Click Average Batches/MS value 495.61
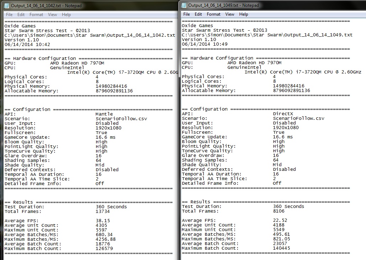The height and width of the screenshot is (260, 366). pyautogui.click(x=282, y=234)
